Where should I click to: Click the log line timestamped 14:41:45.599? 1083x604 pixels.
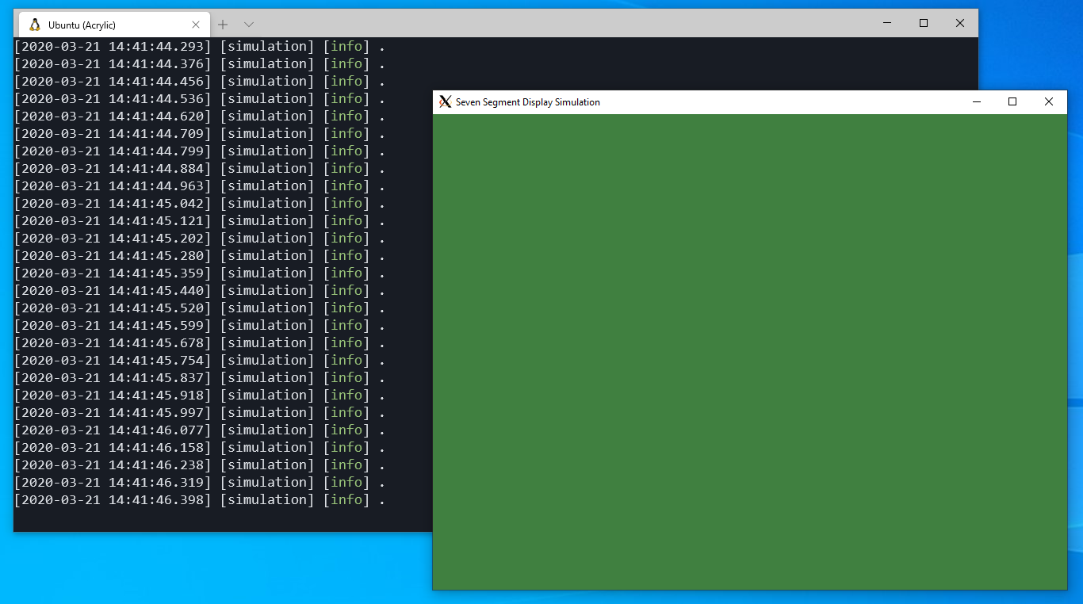201,325
